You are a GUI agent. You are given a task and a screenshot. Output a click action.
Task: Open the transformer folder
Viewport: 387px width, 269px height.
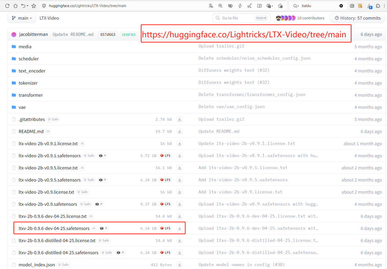pos(30,95)
